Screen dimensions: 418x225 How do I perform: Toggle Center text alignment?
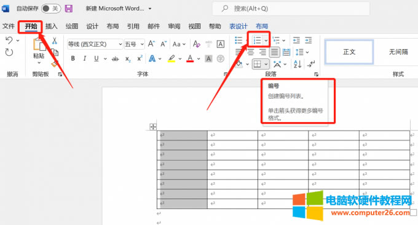point(251,52)
